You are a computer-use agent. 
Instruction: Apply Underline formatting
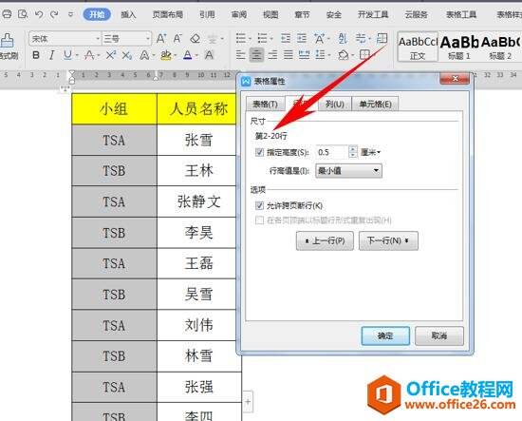point(67,55)
